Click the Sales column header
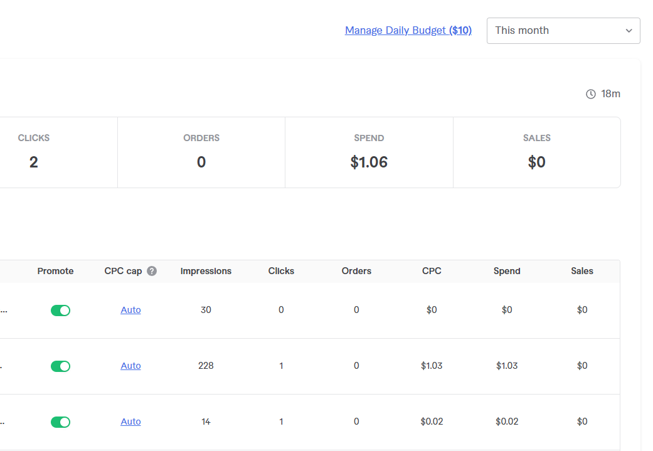 (x=582, y=271)
